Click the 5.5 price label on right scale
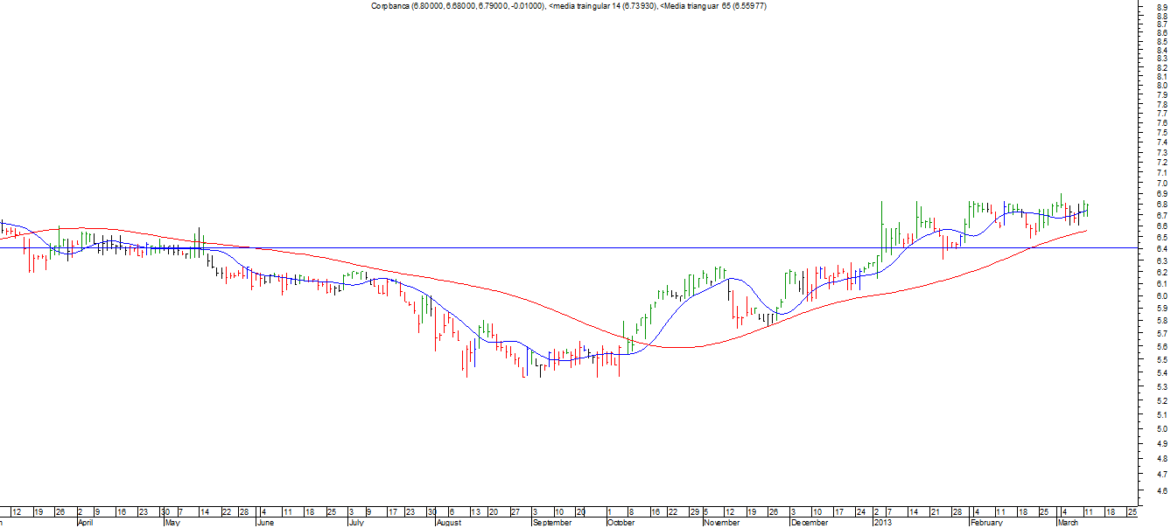 (1163, 359)
